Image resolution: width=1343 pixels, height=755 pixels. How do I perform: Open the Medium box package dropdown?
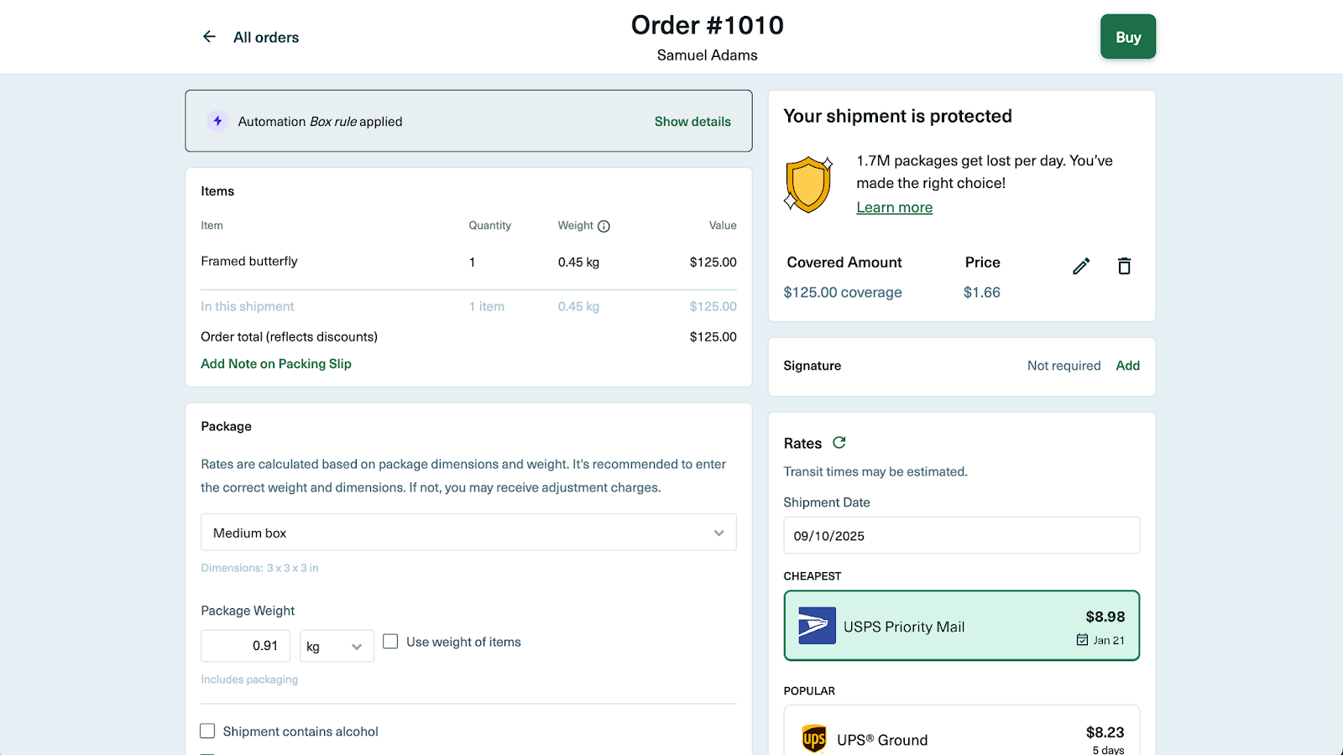point(468,533)
